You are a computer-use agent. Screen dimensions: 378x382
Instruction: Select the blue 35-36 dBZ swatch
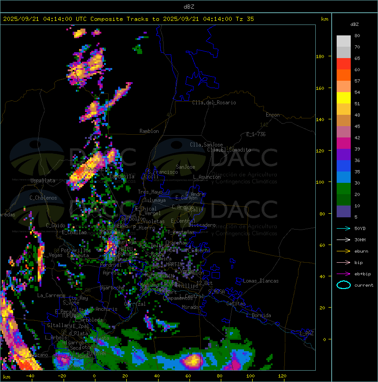343,166
